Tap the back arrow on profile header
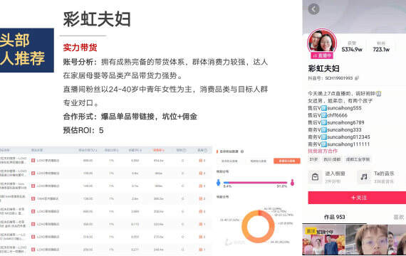The image size is (406, 256). tap(313, 9)
